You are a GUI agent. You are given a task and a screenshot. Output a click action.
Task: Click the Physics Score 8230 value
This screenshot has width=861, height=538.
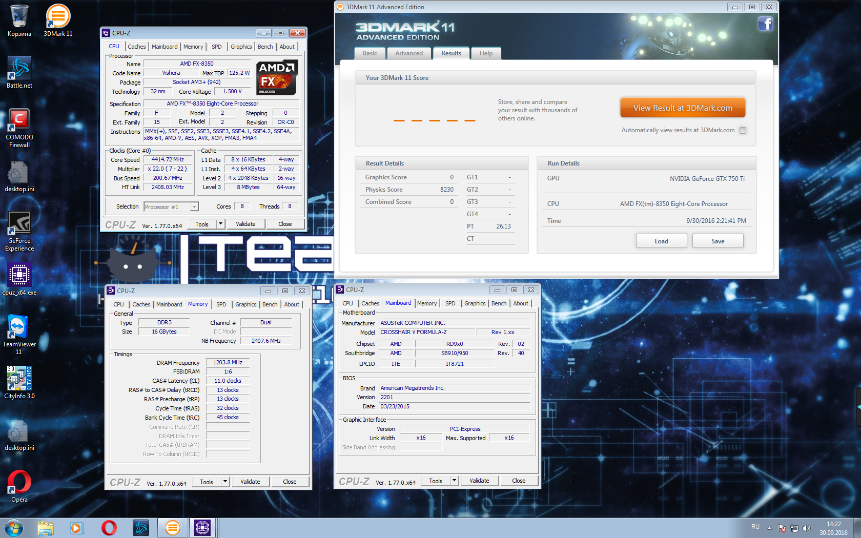click(447, 190)
